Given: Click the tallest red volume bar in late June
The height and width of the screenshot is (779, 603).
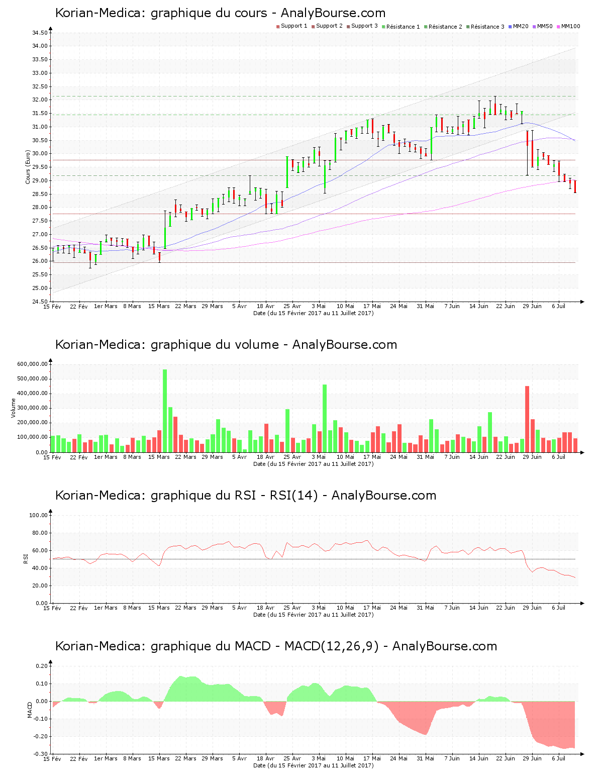Looking at the screenshot, I should (527, 419).
